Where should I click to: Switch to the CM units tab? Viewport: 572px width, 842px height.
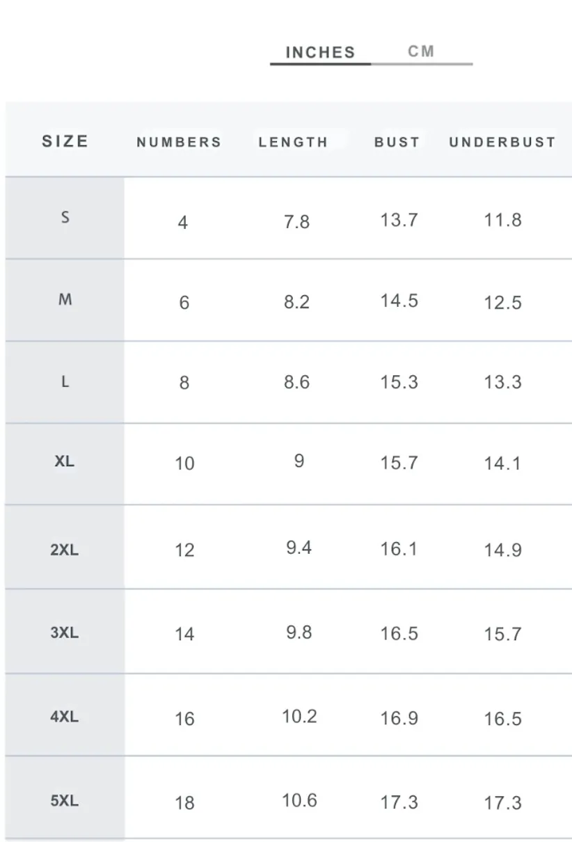point(421,51)
